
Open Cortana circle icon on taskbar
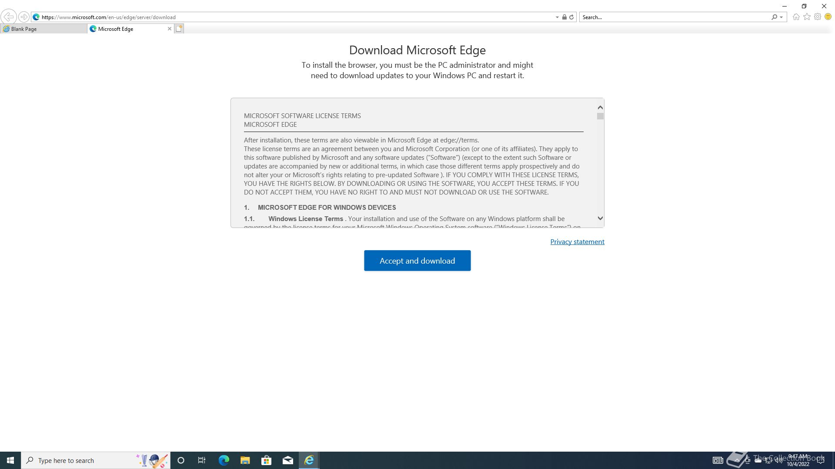click(181, 460)
